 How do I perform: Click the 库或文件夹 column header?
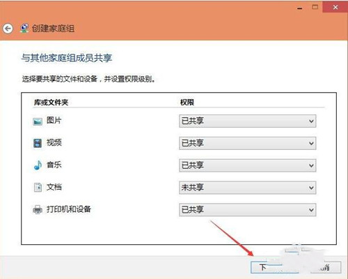[x=51, y=103]
